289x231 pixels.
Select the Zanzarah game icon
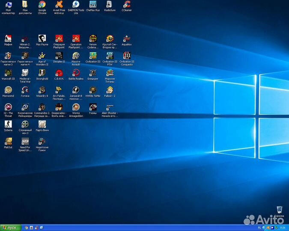pyautogui.click(x=76, y=93)
